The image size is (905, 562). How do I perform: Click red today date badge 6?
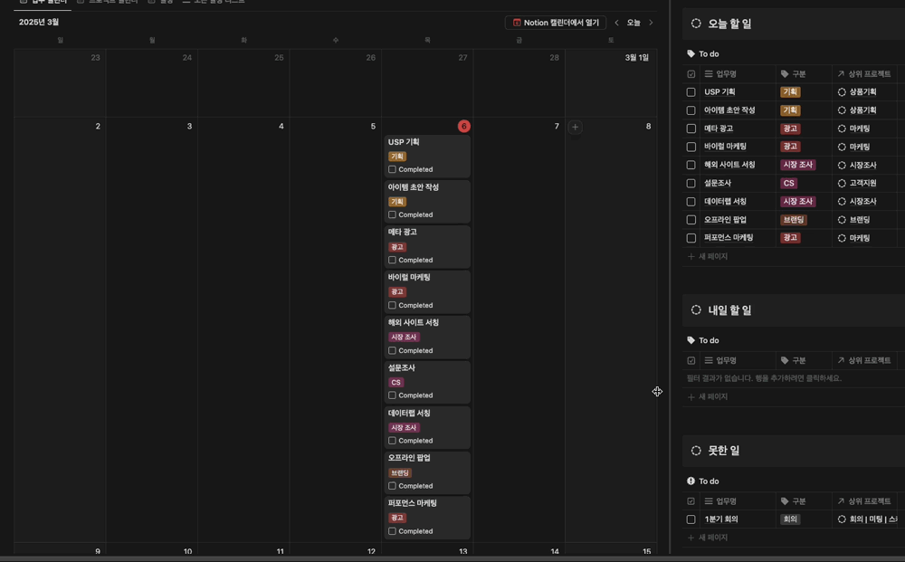[x=463, y=127]
